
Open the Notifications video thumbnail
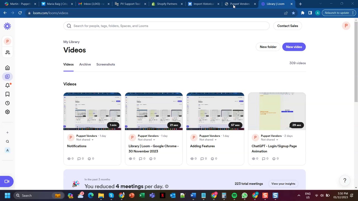(x=92, y=111)
